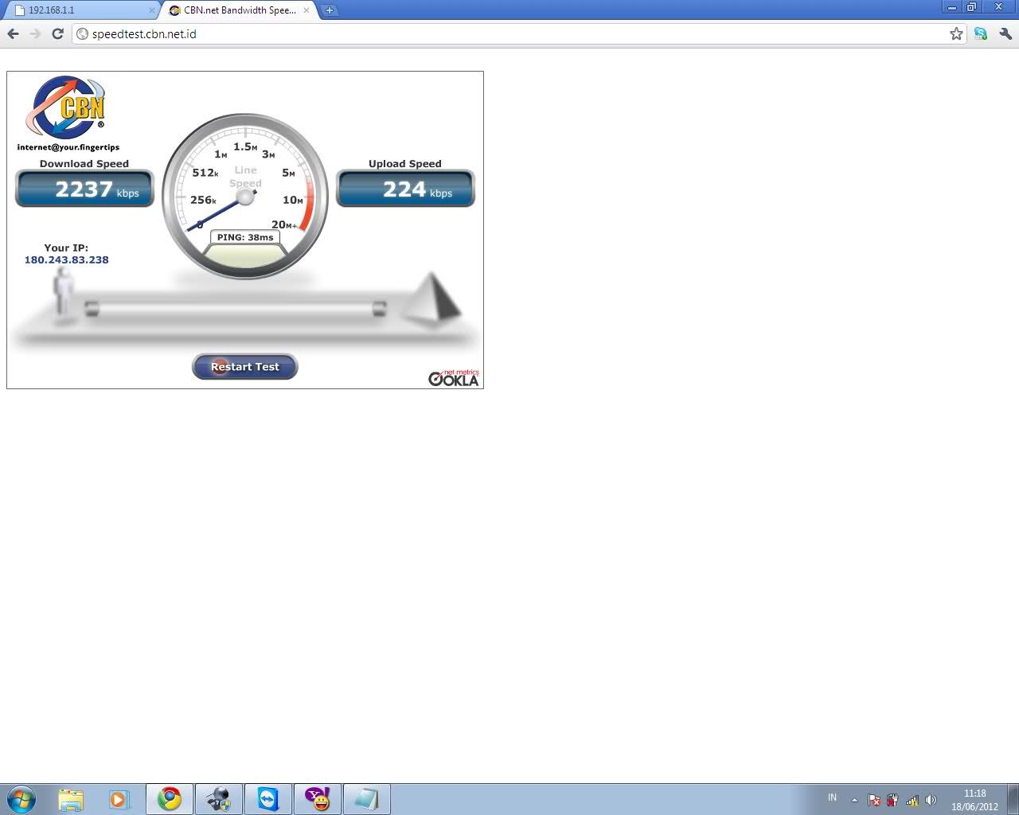This screenshot has height=815, width=1019.
Task: Open the Chrome wrench settings menu
Action: [x=1005, y=33]
